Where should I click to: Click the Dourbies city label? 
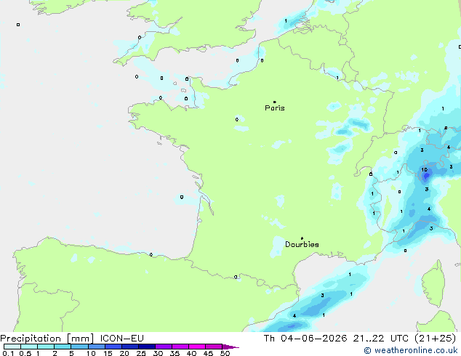302,244
